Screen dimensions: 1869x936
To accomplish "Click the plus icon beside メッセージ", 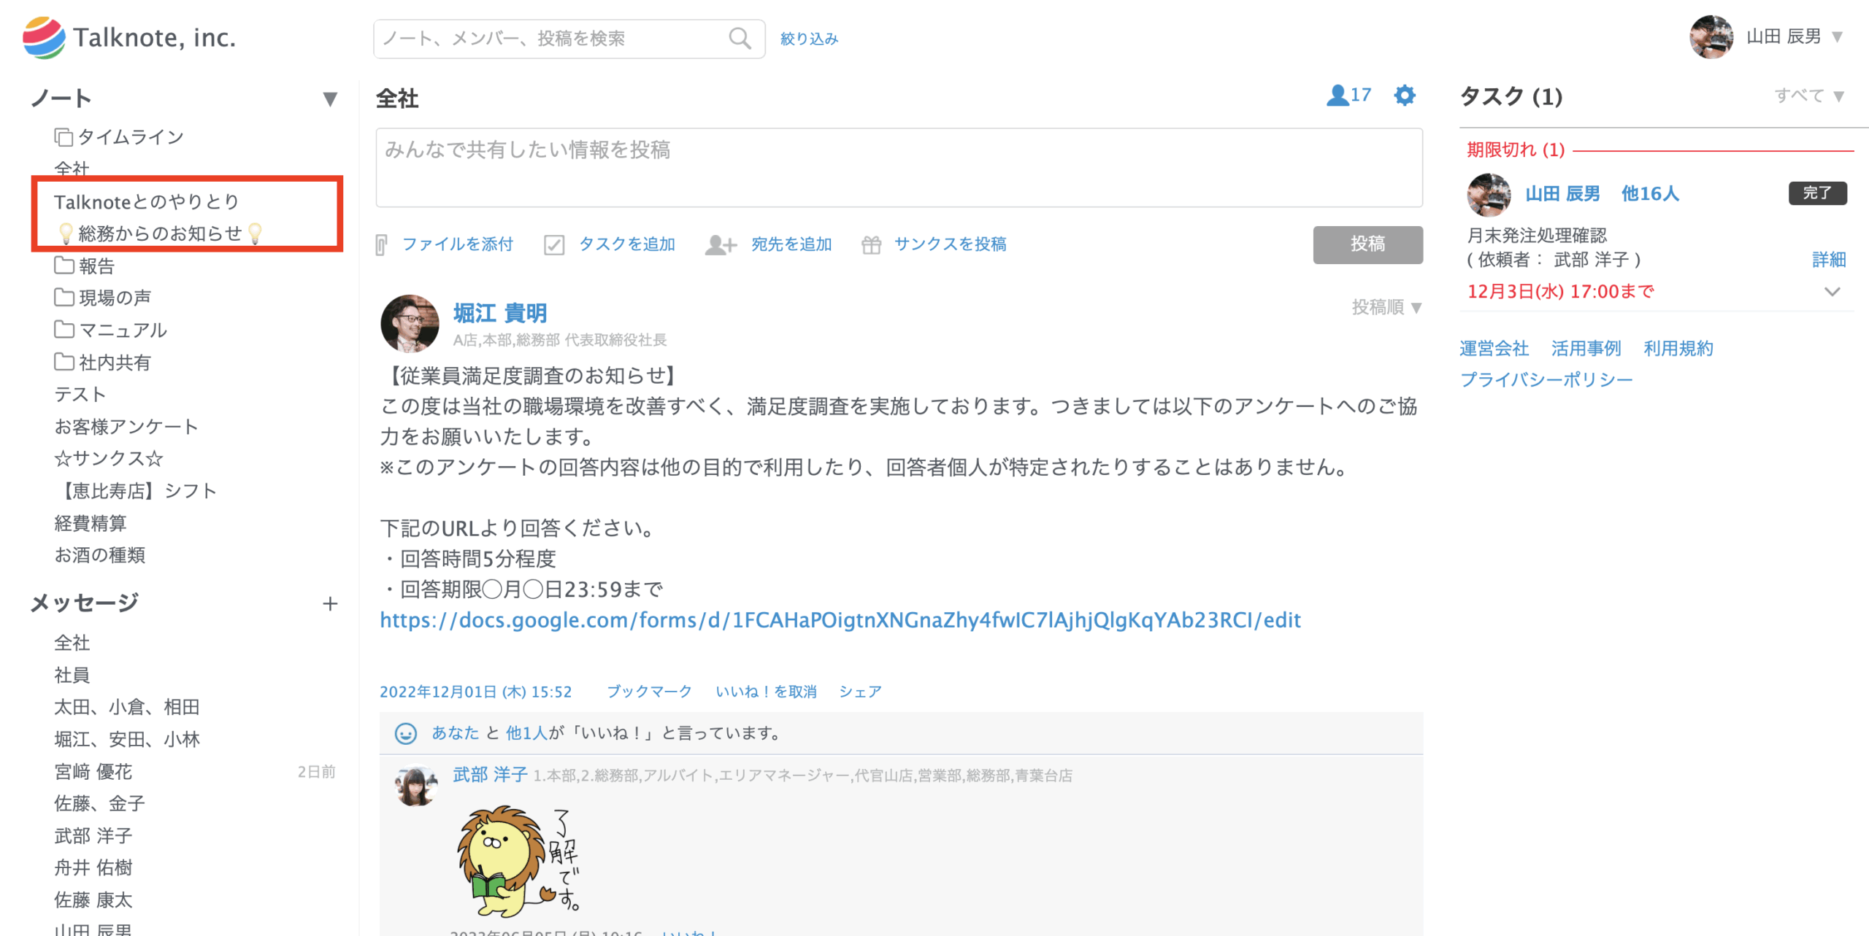I will tap(330, 603).
